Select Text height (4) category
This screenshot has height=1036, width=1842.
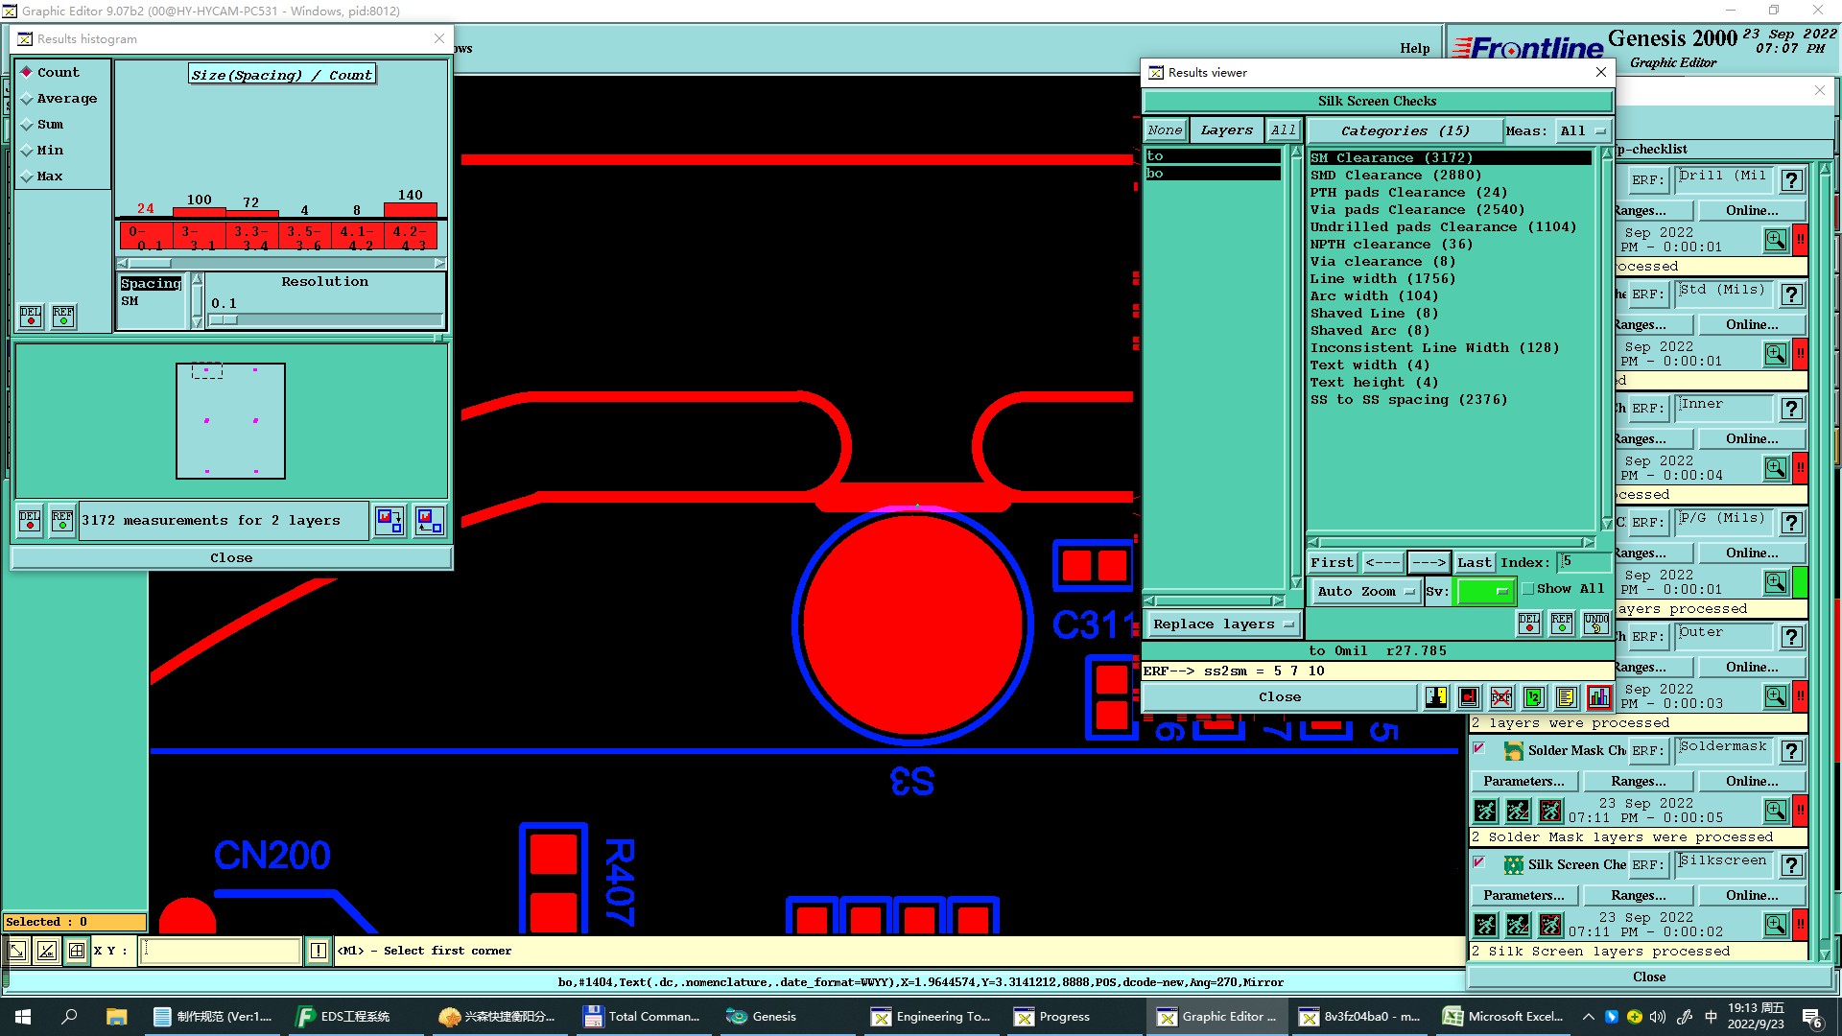click(x=1450, y=382)
